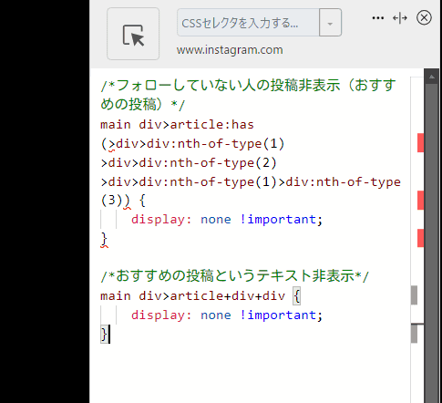Click the first 'display: none !important;' line
Viewport: 442px width, 403px height.
pos(227,220)
